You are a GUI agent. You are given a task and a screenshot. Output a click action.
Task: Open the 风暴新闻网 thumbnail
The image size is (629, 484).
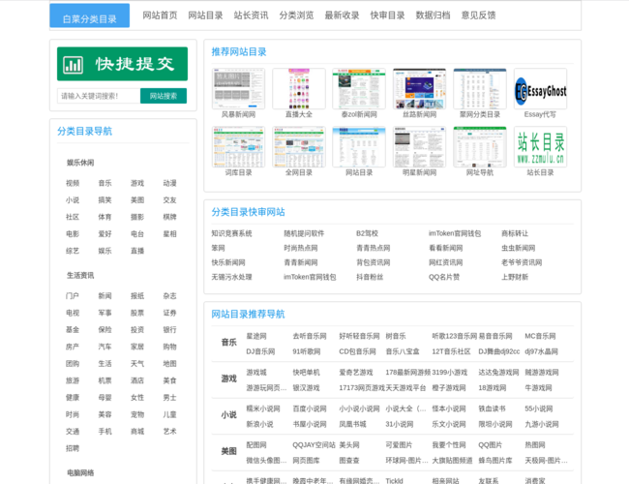point(238,89)
